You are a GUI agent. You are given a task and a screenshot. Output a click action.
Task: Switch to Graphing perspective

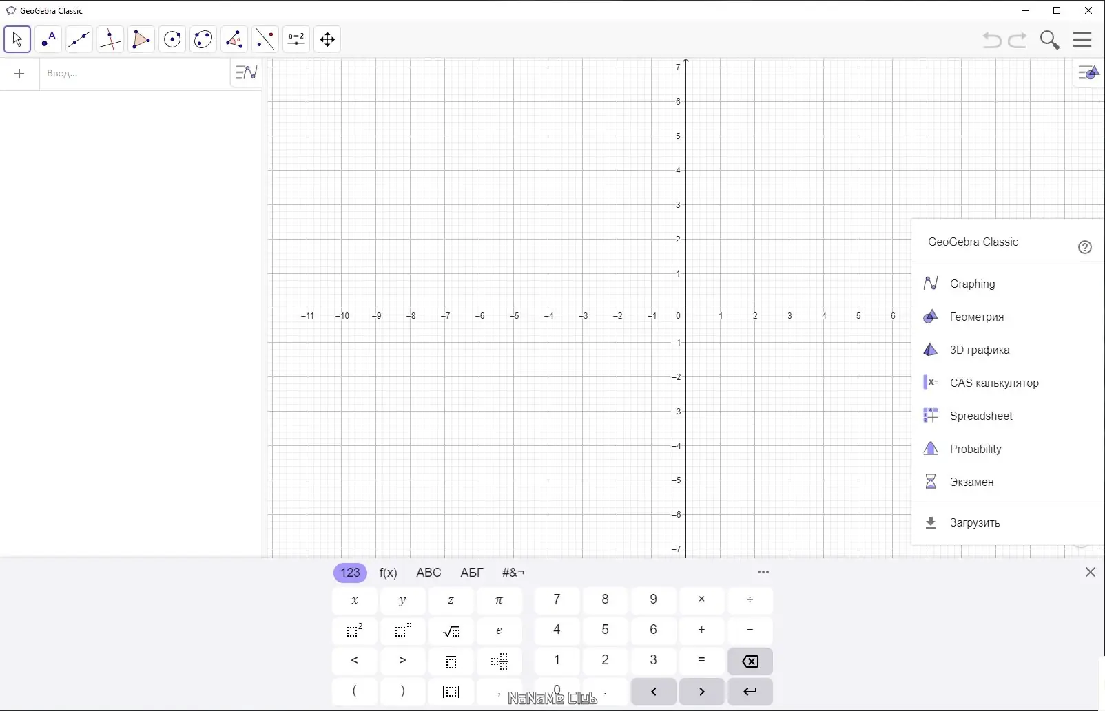[1008, 284]
